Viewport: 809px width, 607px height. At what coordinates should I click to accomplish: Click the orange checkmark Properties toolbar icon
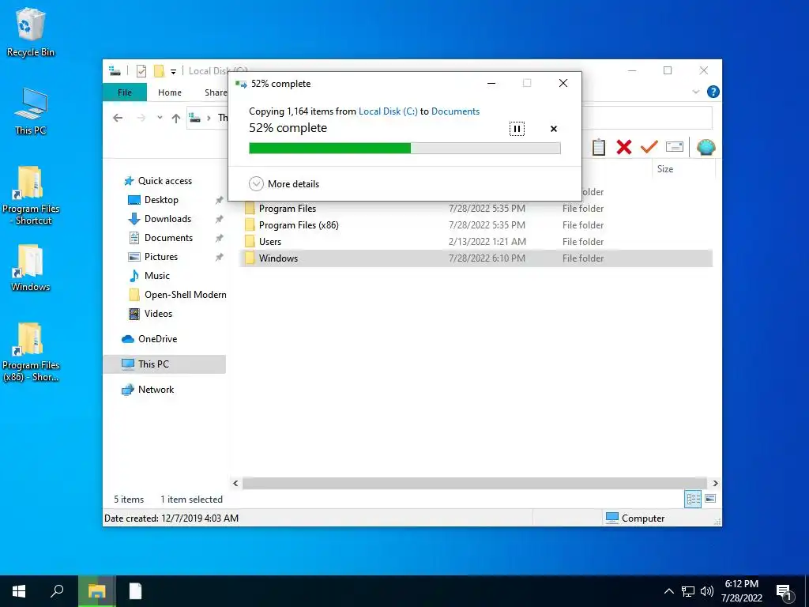click(x=649, y=147)
